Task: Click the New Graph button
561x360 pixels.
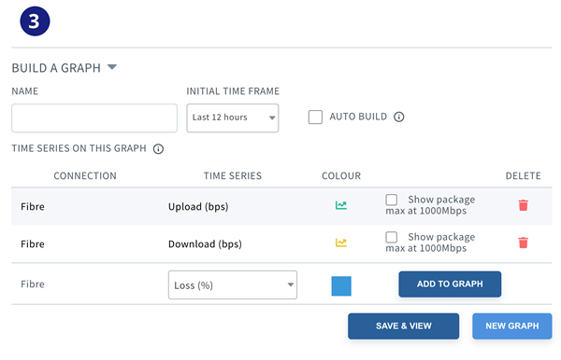Action: [x=512, y=326]
